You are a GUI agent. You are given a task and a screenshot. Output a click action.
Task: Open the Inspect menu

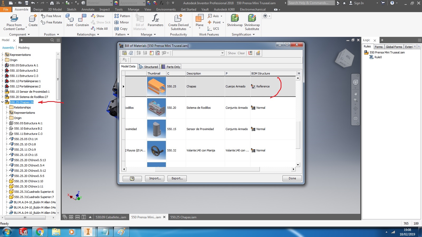(104, 9)
